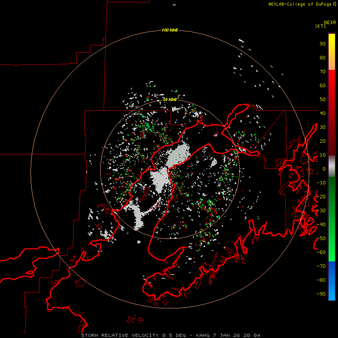Click the gray zero-velocity segment of color bar
The image size is (338, 338).
click(332, 166)
